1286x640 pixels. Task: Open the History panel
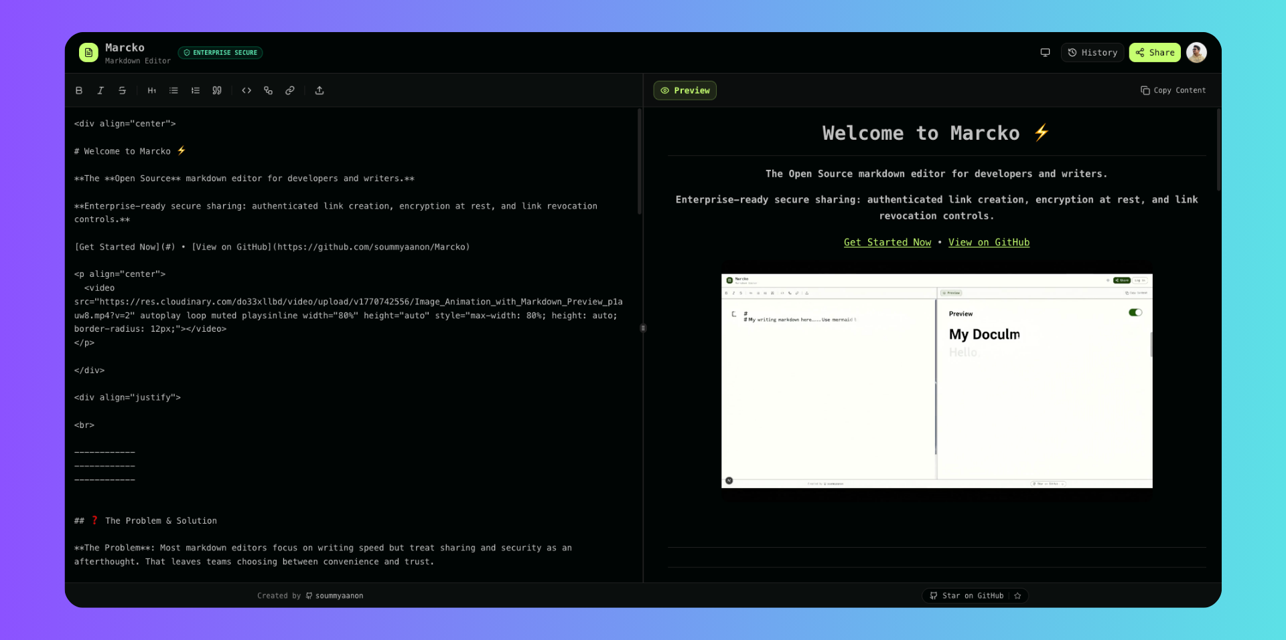pyautogui.click(x=1092, y=52)
